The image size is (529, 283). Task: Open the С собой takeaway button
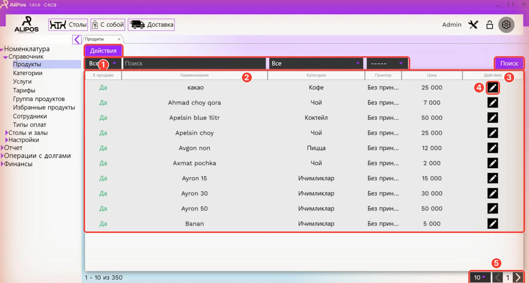coord(108,25)
